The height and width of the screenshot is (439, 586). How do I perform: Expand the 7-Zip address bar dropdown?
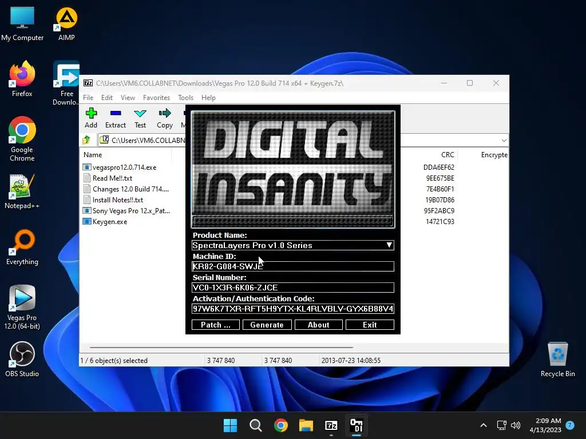[504, 140]
